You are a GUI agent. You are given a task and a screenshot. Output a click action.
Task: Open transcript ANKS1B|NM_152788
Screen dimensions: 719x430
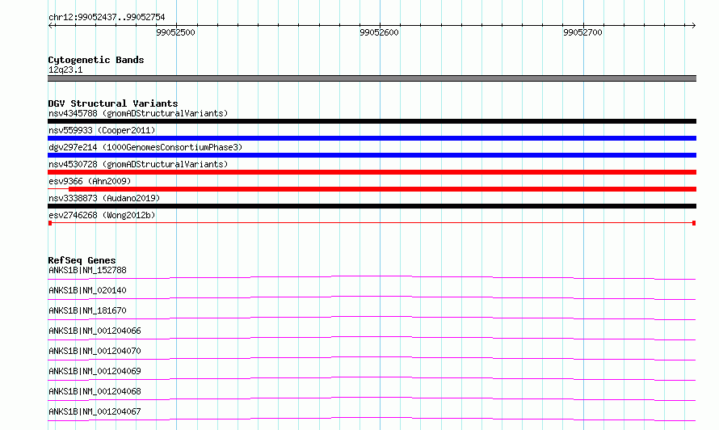click(x=87, y=270)
